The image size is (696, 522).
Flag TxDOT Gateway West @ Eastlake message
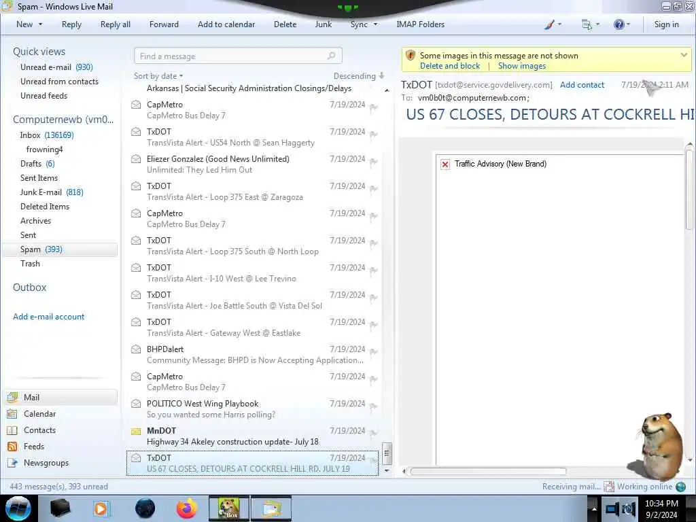[x=374, y=325]
